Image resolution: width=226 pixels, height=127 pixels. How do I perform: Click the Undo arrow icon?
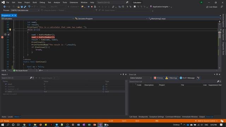tap(29, 7)
